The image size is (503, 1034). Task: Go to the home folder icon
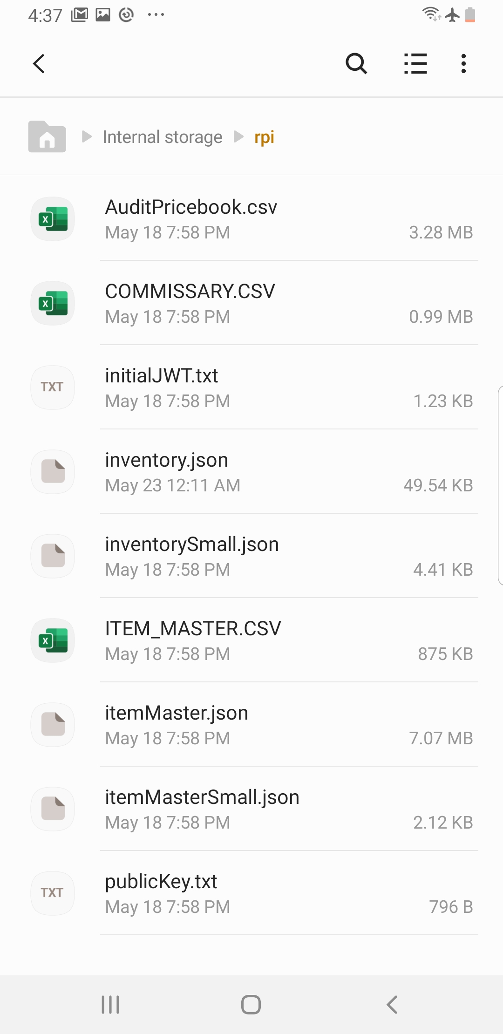point(47,136)
